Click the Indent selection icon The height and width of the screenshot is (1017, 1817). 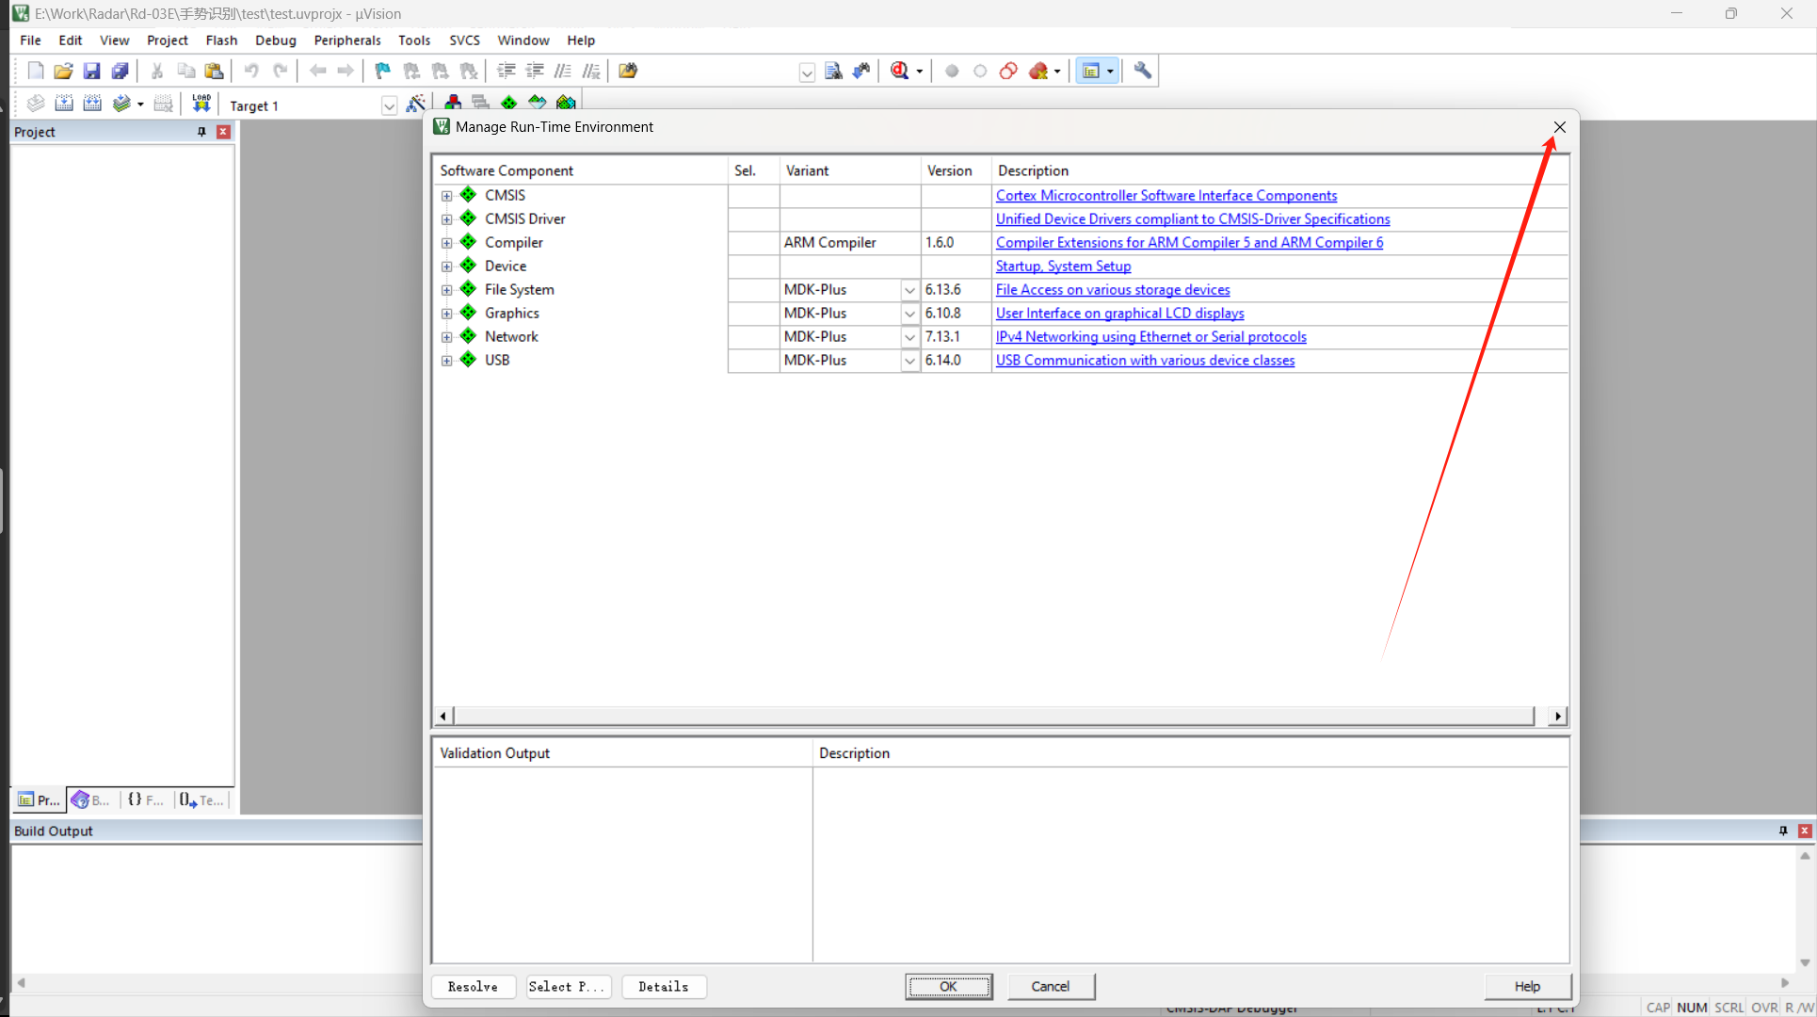[x=507, y=71]
